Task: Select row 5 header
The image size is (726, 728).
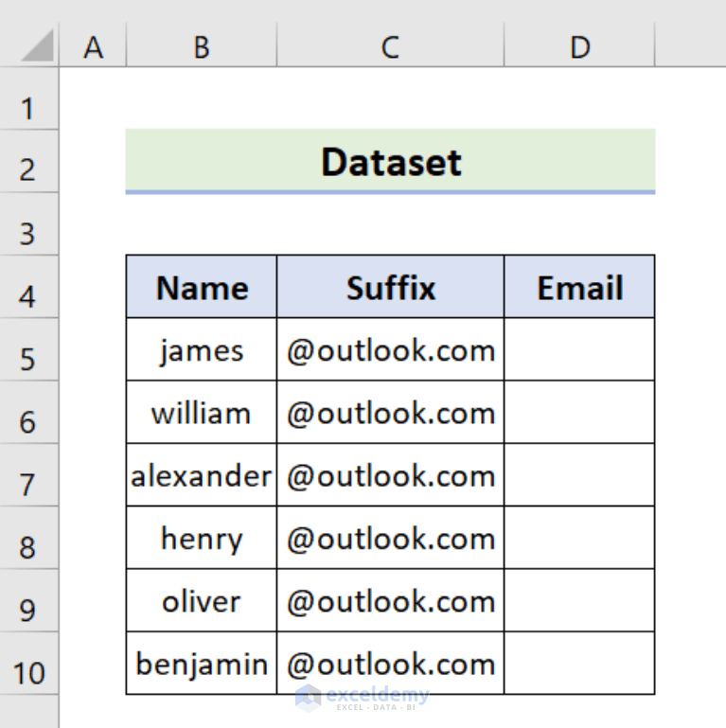Action: click(28, 349)
